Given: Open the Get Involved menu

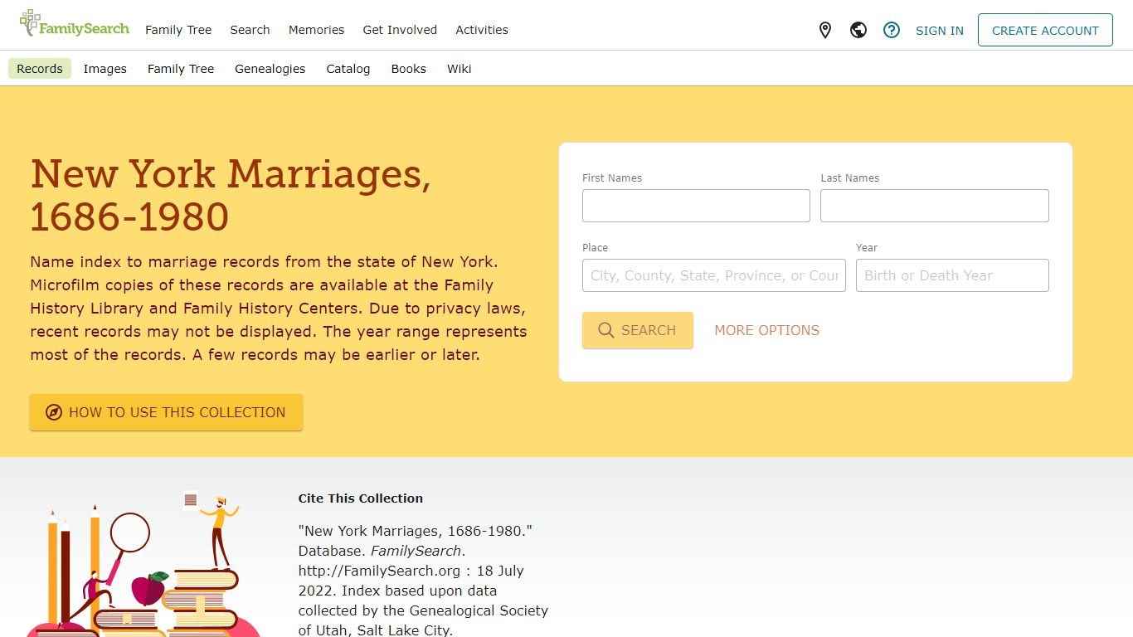Looking at the screenshot, I should tap(400, 30).
